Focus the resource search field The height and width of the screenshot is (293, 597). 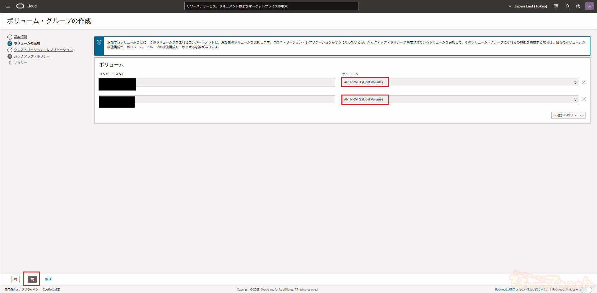click(x=271, y=6)
